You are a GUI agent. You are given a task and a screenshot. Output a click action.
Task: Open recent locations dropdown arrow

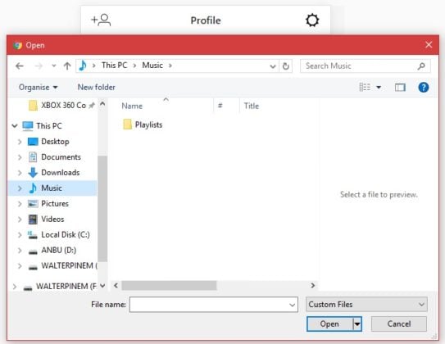(x=53, y=66)
